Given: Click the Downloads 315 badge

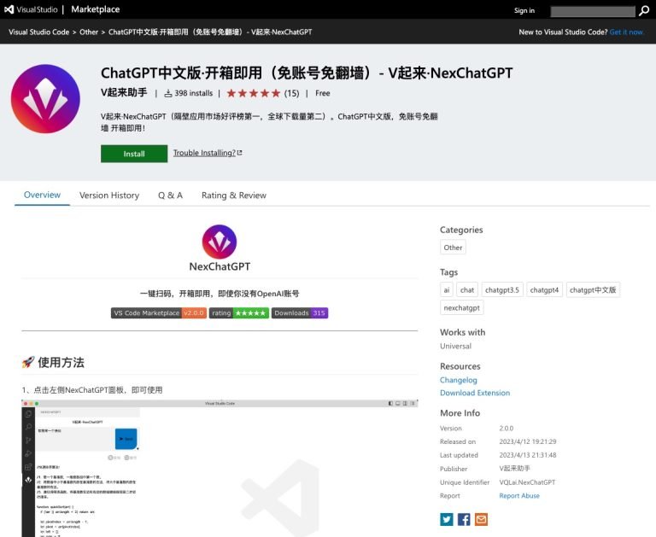Looking at the screenshot, I should pyautogui.click(x=300, y=312).
